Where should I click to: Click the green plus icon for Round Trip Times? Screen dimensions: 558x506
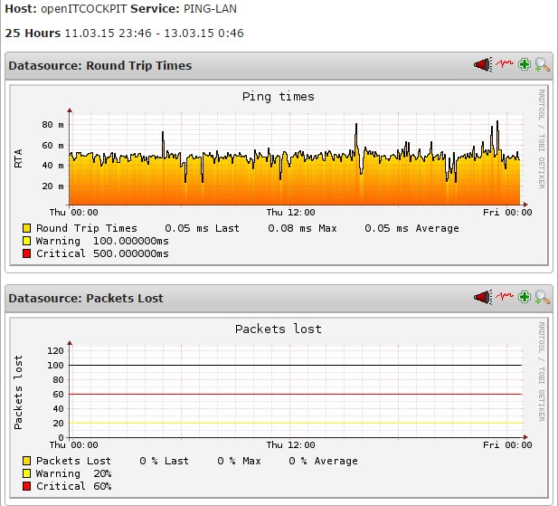525,64
